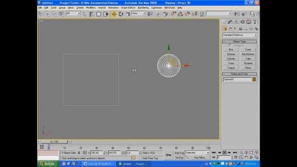Screen dimensions: 297x167
Task: Select the Shapes category icon
Action: 230,29
